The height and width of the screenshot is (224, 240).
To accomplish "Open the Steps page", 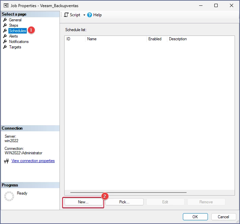I will (14, 25).
